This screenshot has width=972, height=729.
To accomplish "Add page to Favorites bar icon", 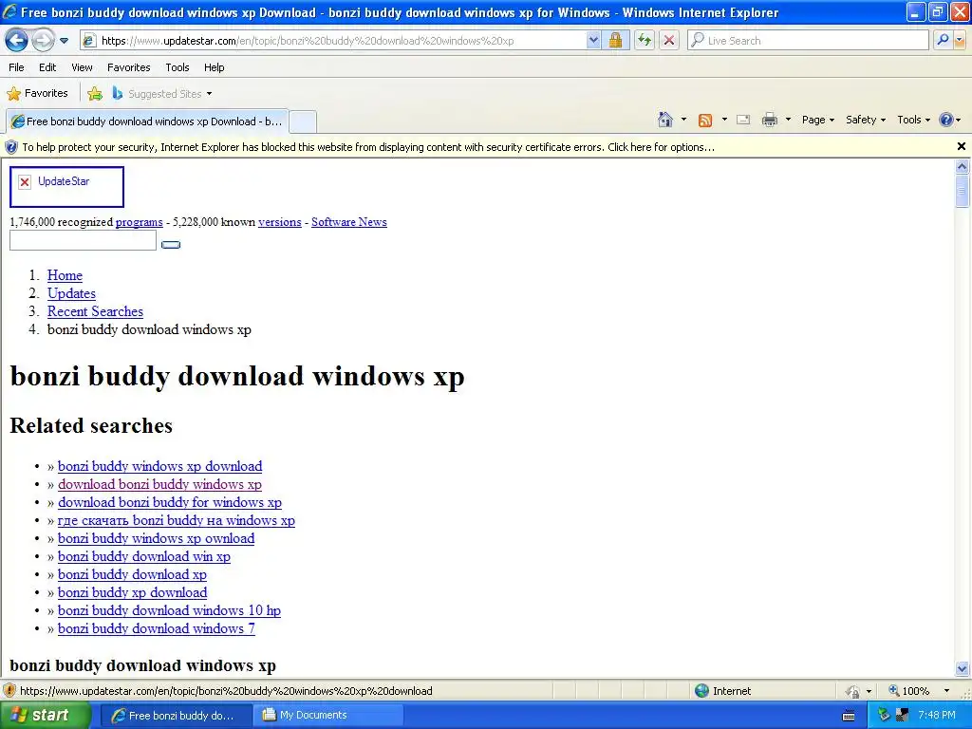I will click(95, 94).
